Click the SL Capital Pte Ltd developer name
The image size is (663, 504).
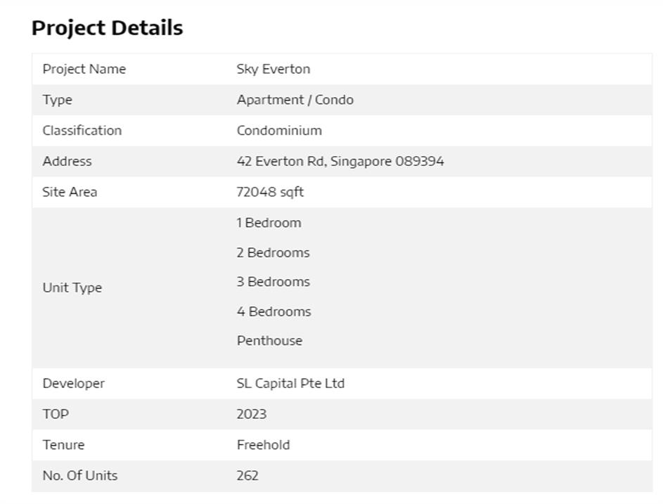click(290, 384)
